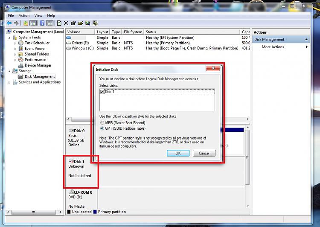Click the Storage node icon
This screenshot has width=320, height=227.
(x=15, y=71)
